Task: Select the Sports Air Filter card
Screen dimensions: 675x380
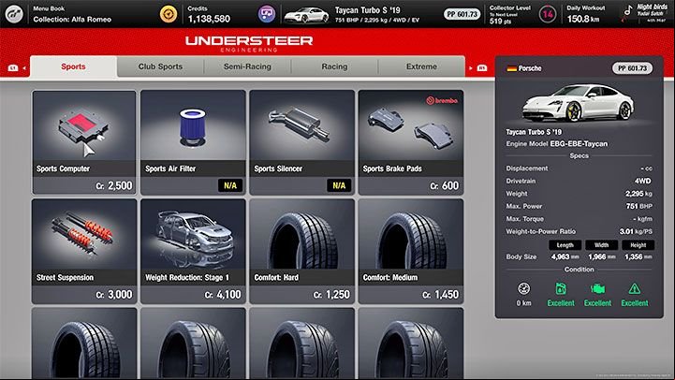Action: [x=193, y=142]
